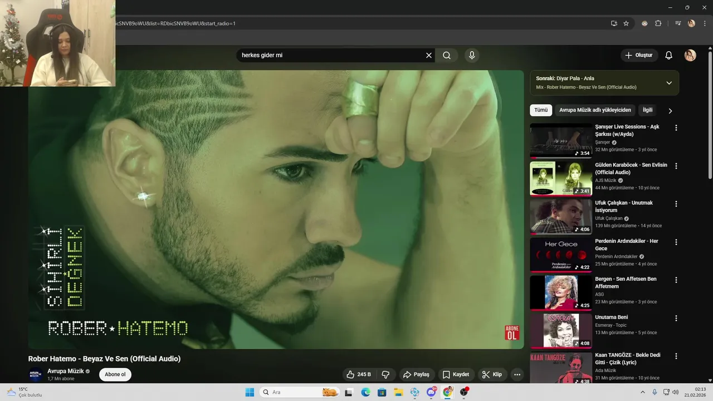
Task: Open the Chrome profile avatar
Action: [691, 23]
